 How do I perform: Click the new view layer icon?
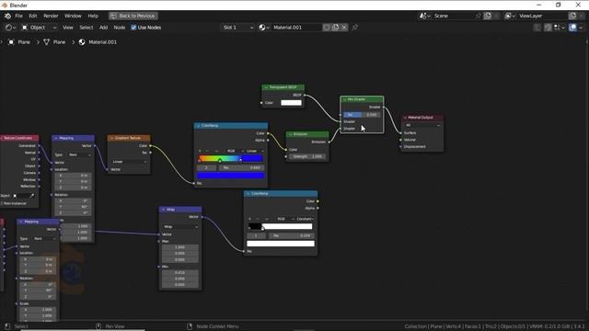(x=572, y=16)
